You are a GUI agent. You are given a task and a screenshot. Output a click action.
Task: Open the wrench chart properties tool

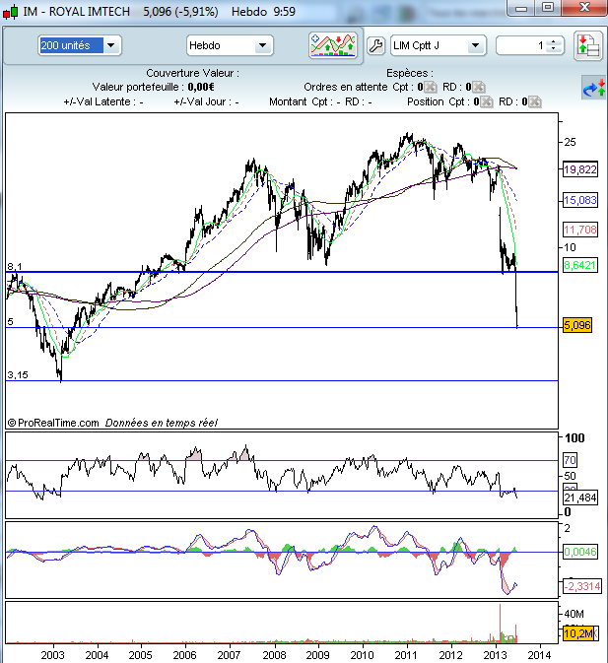(375, 45)
